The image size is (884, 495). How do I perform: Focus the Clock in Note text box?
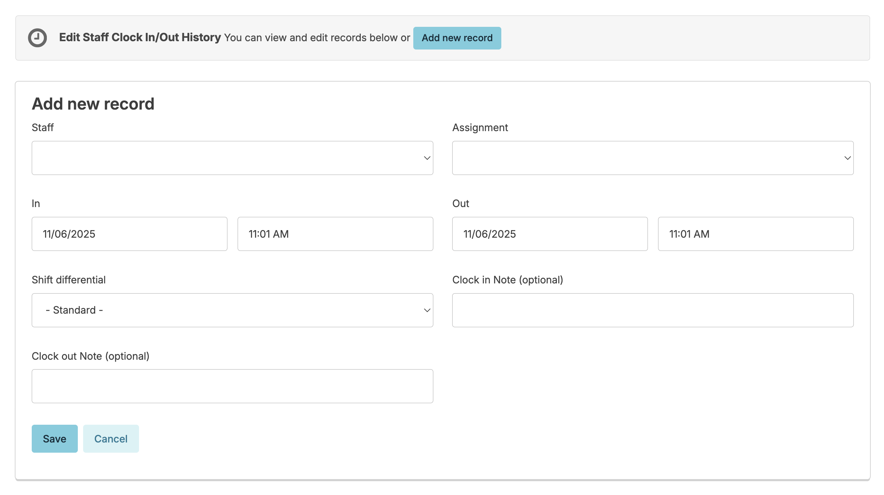(652, 310)
